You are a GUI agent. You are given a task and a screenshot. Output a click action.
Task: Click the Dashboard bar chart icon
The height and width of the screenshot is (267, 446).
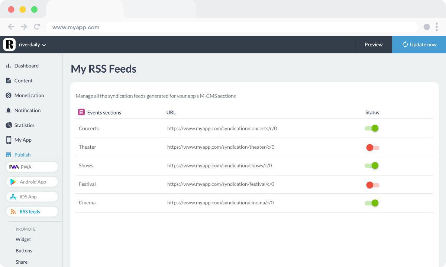tap(8, 66)
